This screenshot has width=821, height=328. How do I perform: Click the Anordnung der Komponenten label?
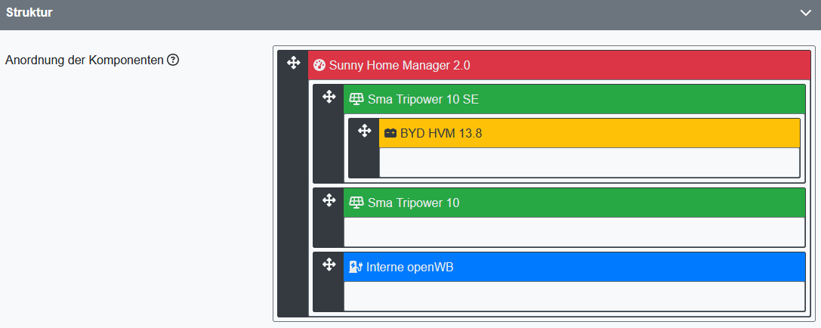point(85,60)
